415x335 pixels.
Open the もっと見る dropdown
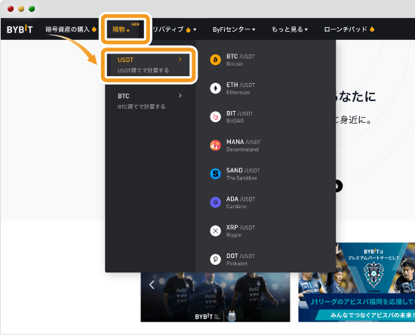point(290,29)
